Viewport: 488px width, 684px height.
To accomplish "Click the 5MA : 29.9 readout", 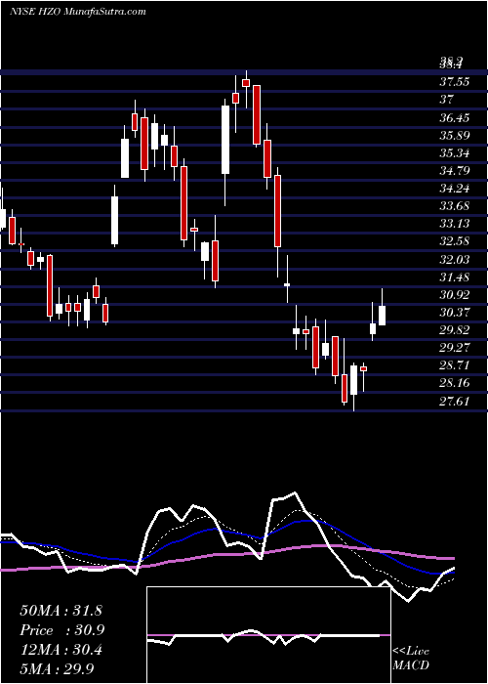I will (x=57, y=668).
